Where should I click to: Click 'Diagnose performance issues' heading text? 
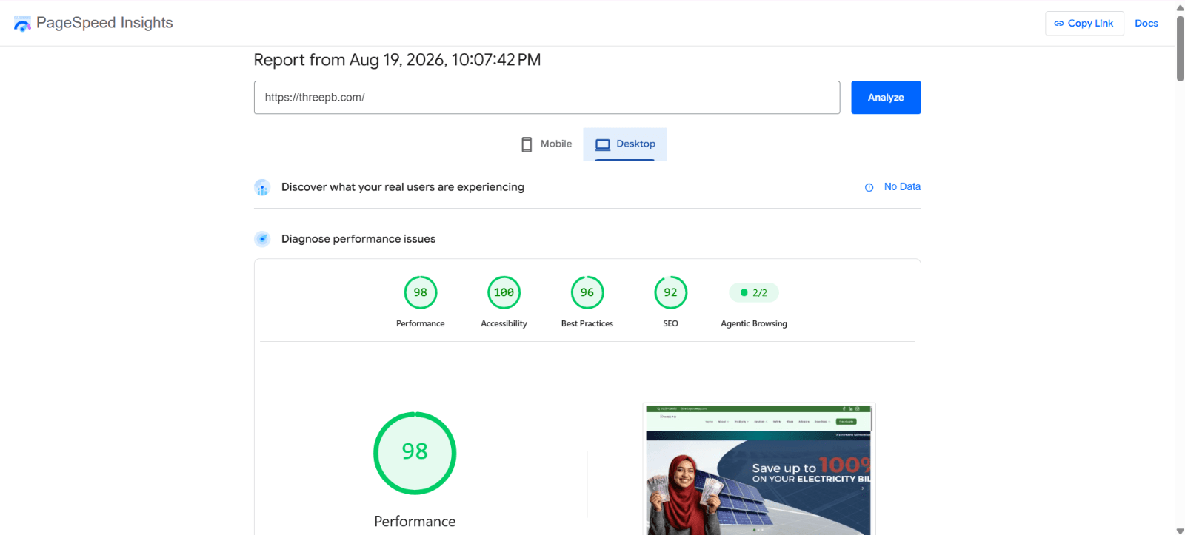(x=358, y=239)
